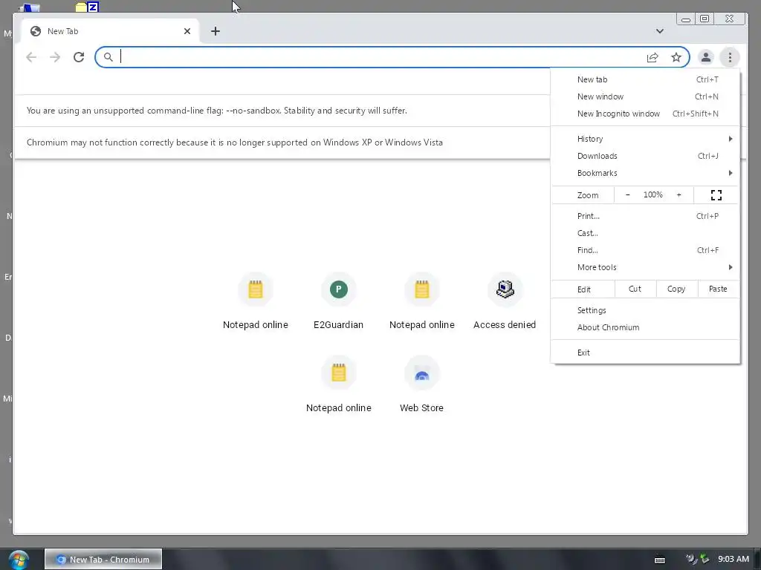Close the three-dot Chromium menu button

tap(730, 57)
